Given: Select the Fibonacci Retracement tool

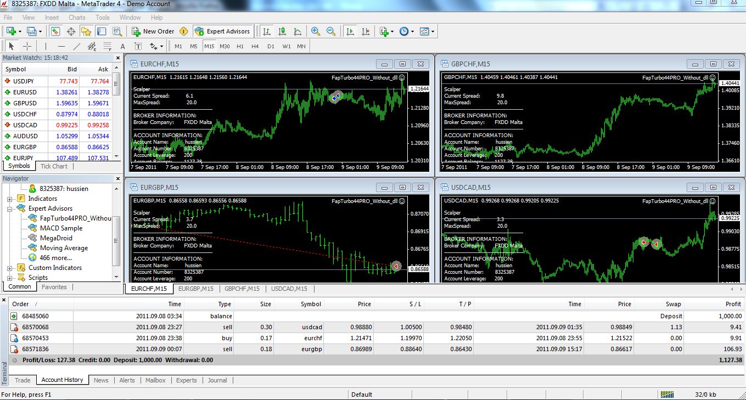Looking at the screenshot, I should pos(107,46).
